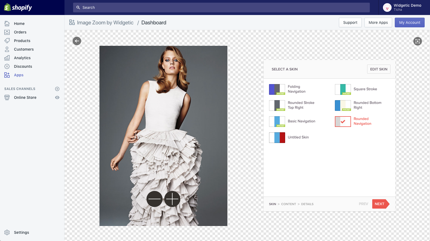Select the Rounded Navigation skin
The height and width of the screenshot is (241, 430).
click(354, 121)
